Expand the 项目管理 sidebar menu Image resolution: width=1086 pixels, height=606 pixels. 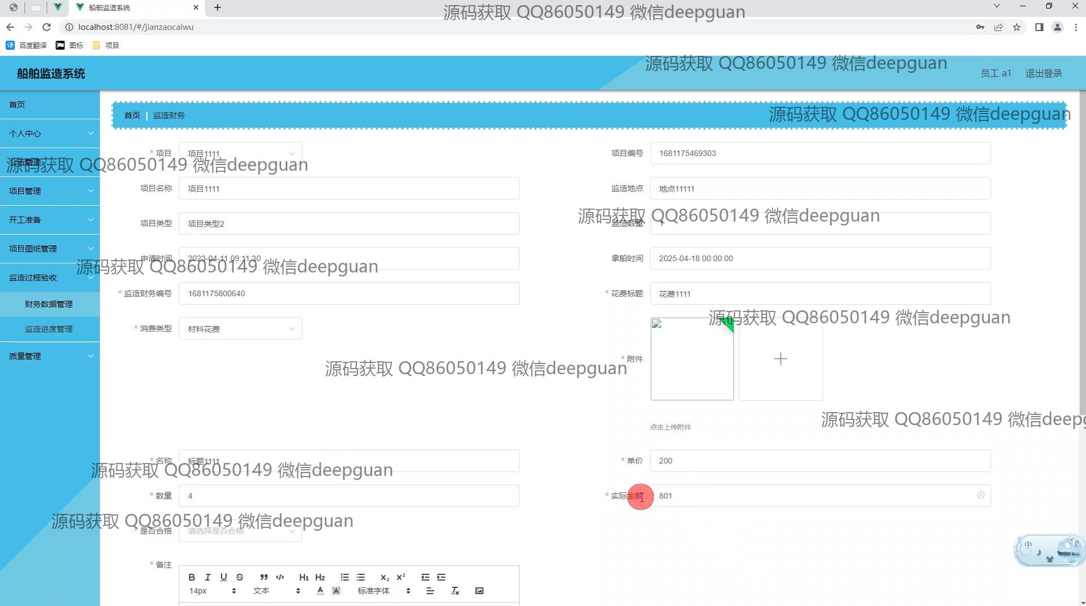[50, 191]
